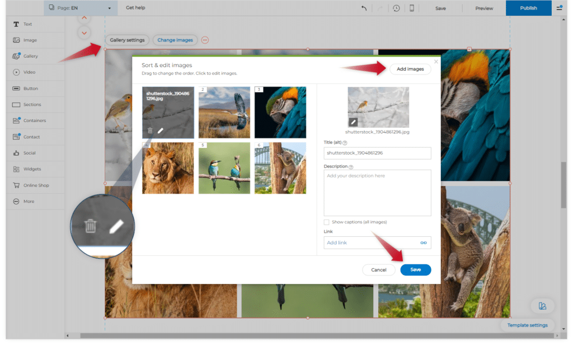Select the Online Shop cart item in sidebar
Image resolution: width=573 pixels, height=345 pixels.
pyautogui.click(x=35, y=185)
